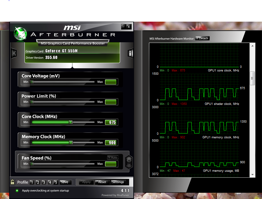262x199 pixels.
Task: Open fan User Define gear button
Action: point(129,162)
